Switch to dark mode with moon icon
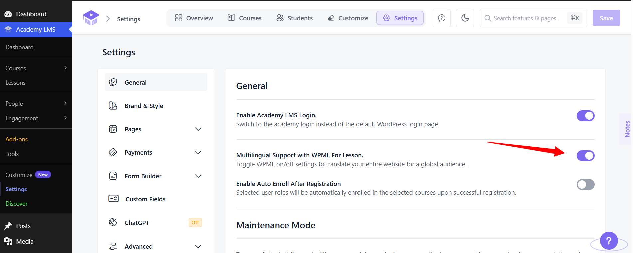633x253 pixels. [465, 18]
